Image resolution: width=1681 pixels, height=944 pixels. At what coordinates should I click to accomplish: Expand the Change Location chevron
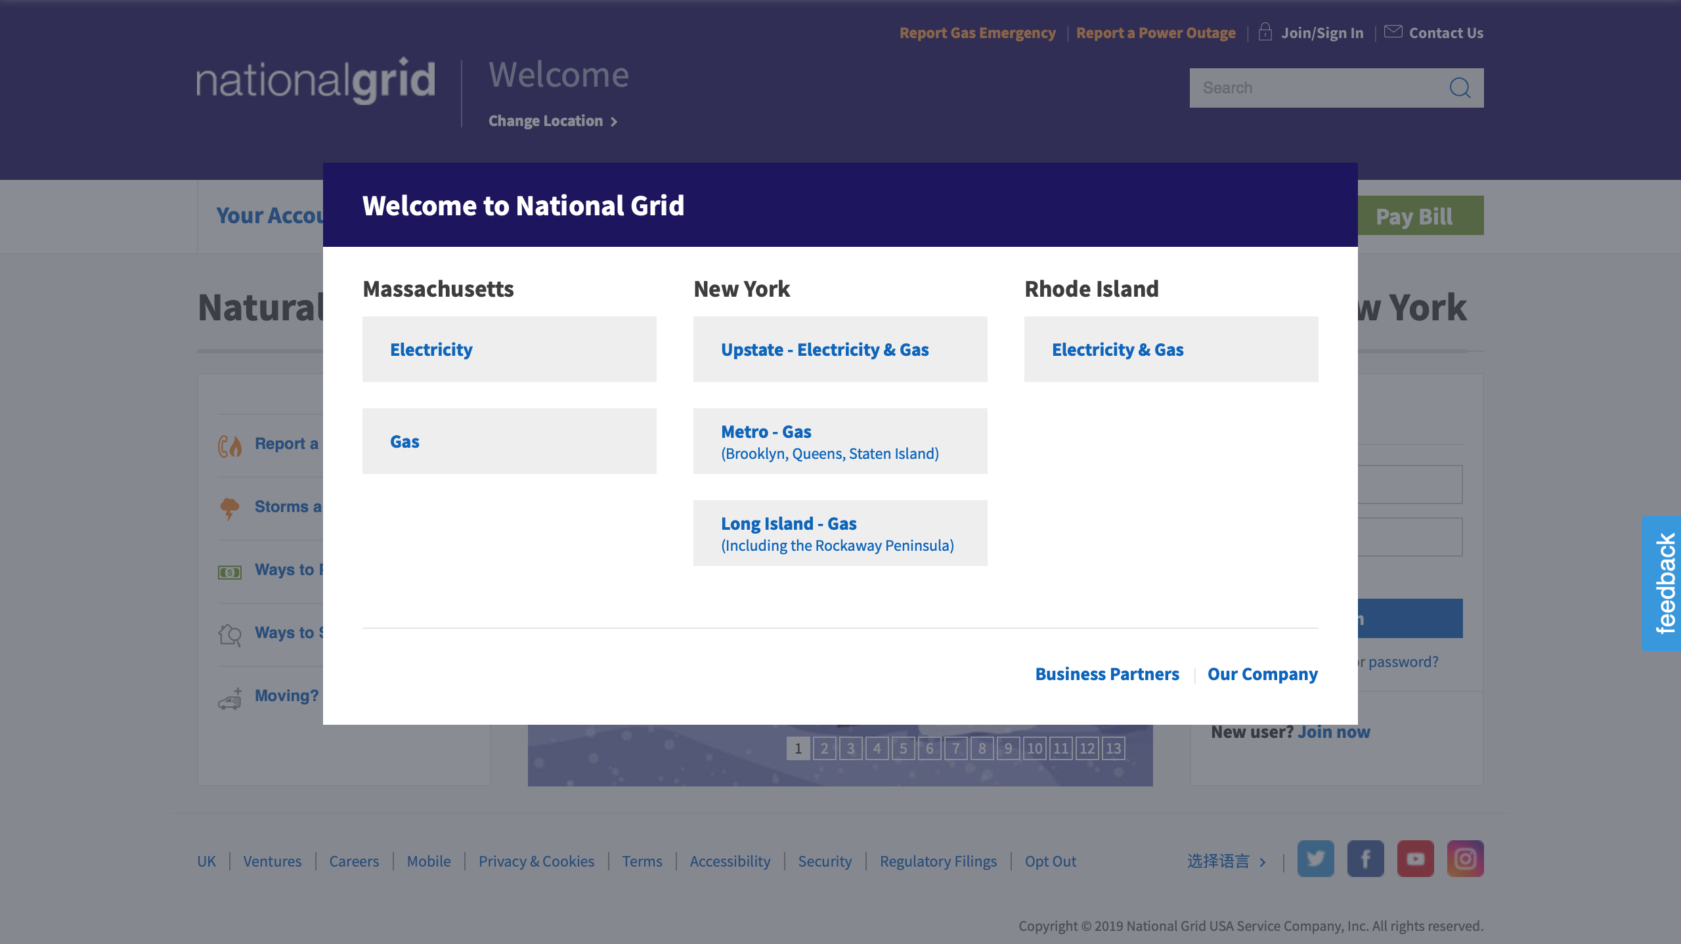(614, 122)
